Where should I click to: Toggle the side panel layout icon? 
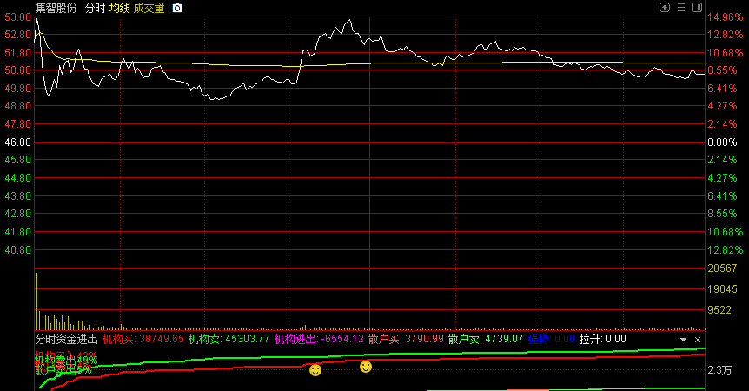point(696,8)
